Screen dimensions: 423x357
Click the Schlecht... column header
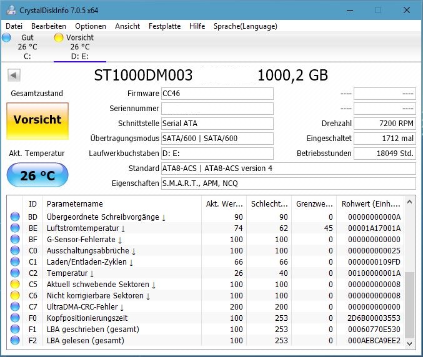pos(269,203)
